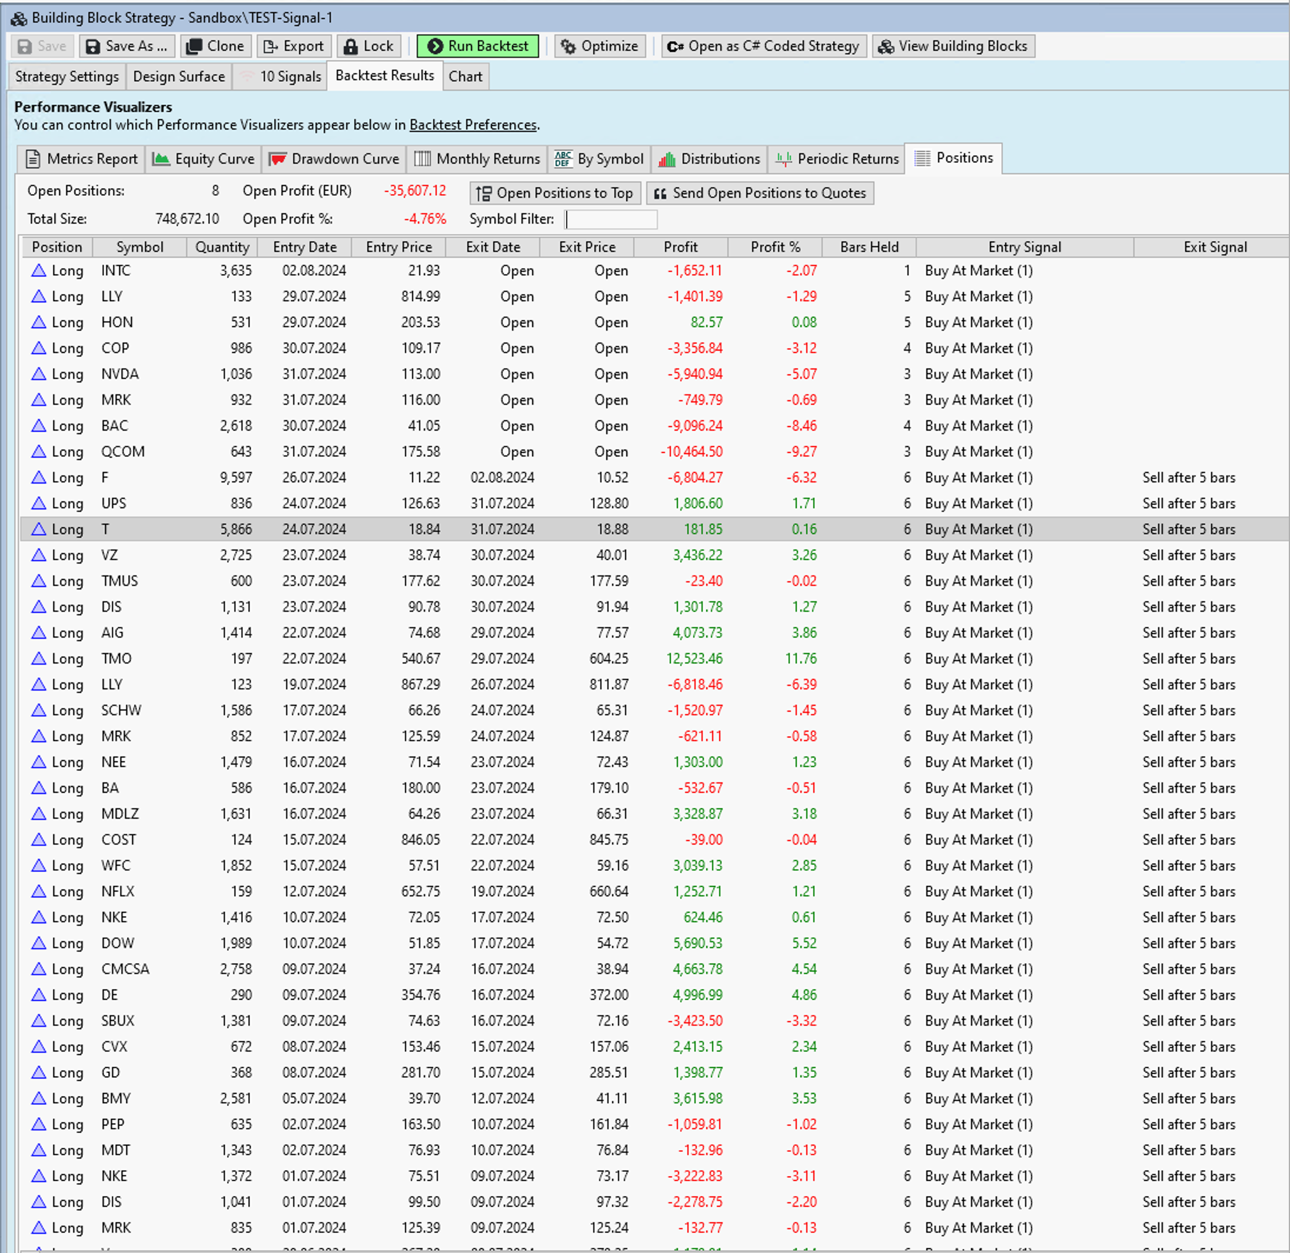Screen dimensions: 1290x1253
Task: Run Backtest with the green button
Action: (478, 46)
